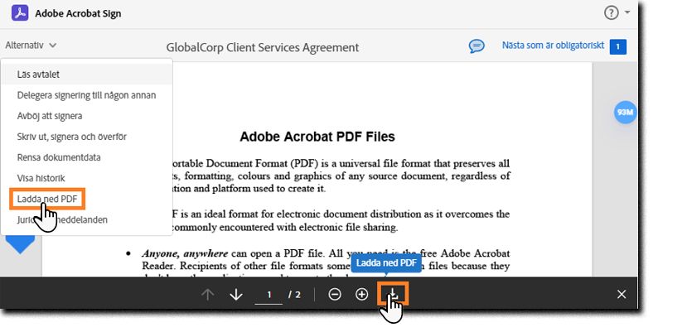Zoom in with the plus icon
687x332 pixels.
click(361, 295)
